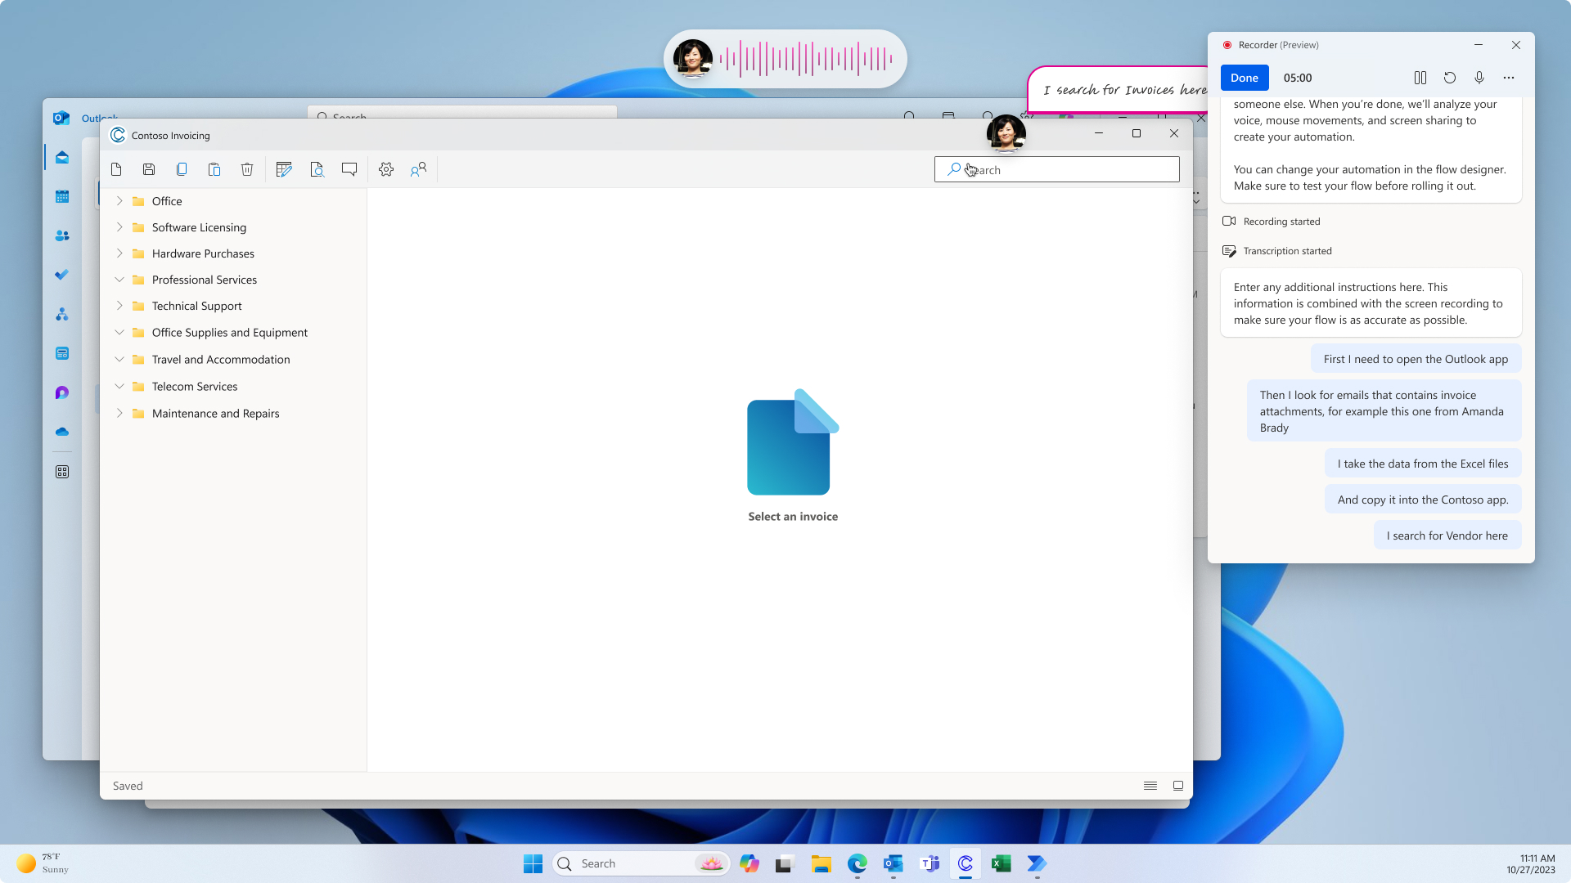Screen dimensions: 1571x883
Task: Open File Explorer from the taskbar
Action: pos(821,863)
